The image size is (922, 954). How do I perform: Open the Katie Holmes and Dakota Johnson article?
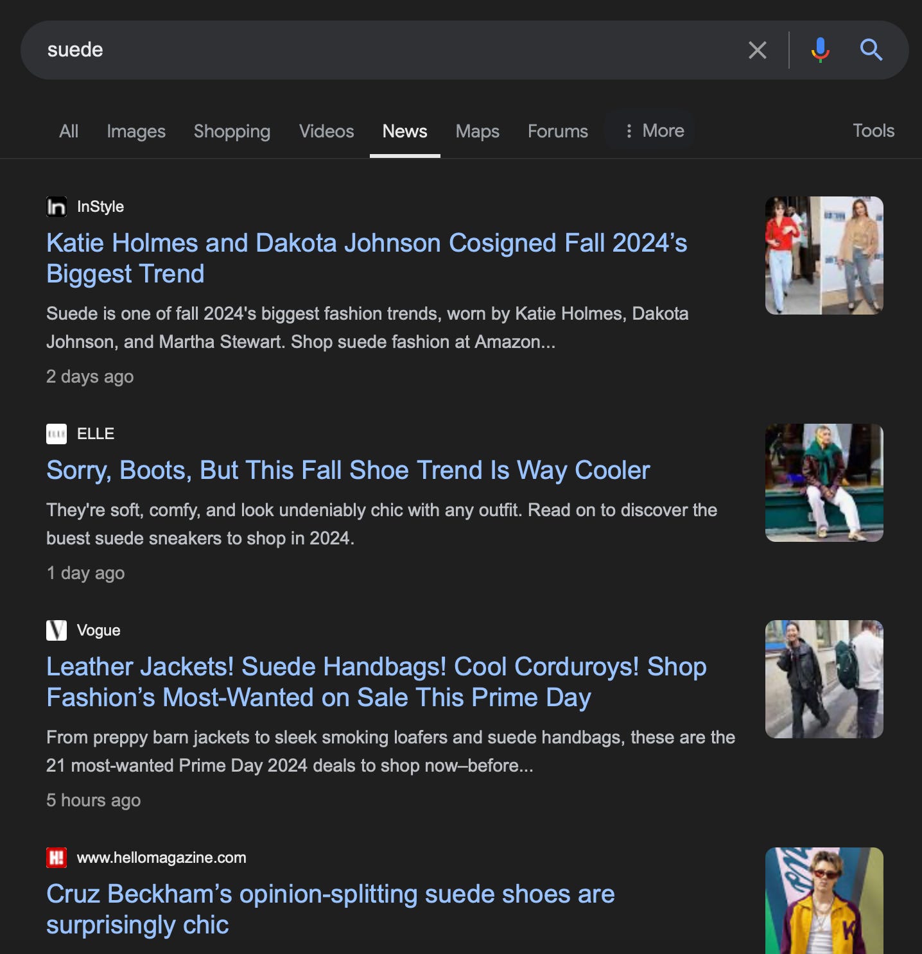tap(367, 258)
